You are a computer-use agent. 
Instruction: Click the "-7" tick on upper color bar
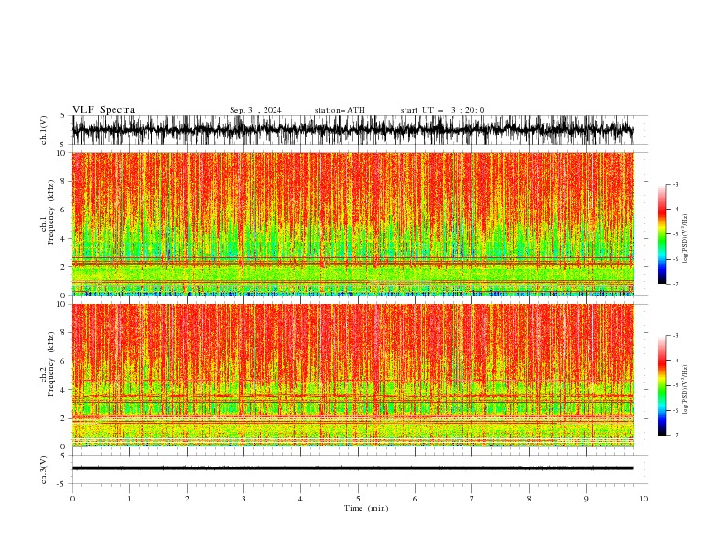tap(676, 284)
